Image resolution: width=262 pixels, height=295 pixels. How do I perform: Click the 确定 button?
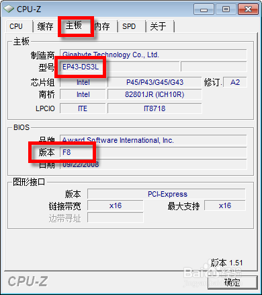click(232, 282)
